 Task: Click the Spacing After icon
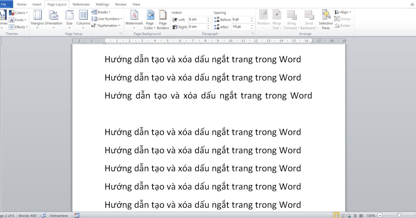point(217,27)
